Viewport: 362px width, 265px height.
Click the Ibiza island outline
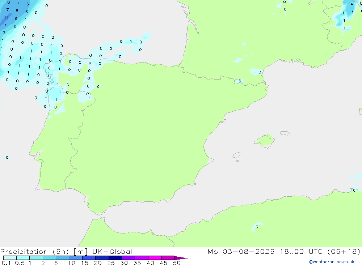pos(236,155)
